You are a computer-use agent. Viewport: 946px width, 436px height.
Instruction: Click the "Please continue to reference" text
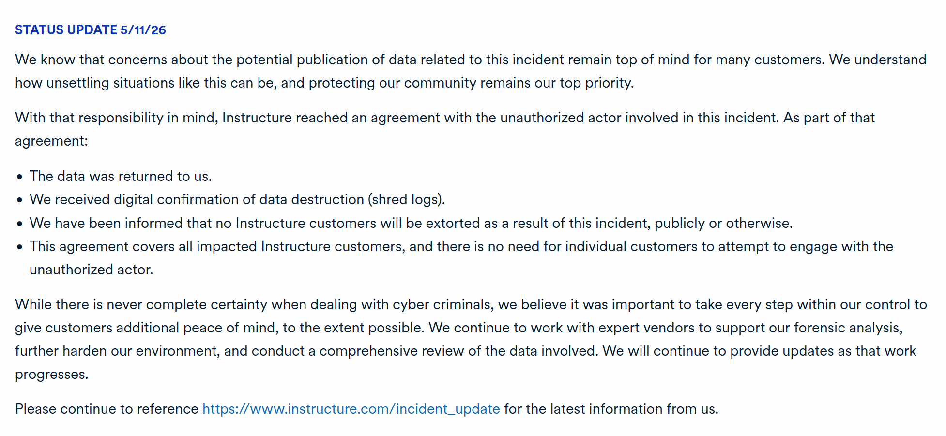(107, 409)
